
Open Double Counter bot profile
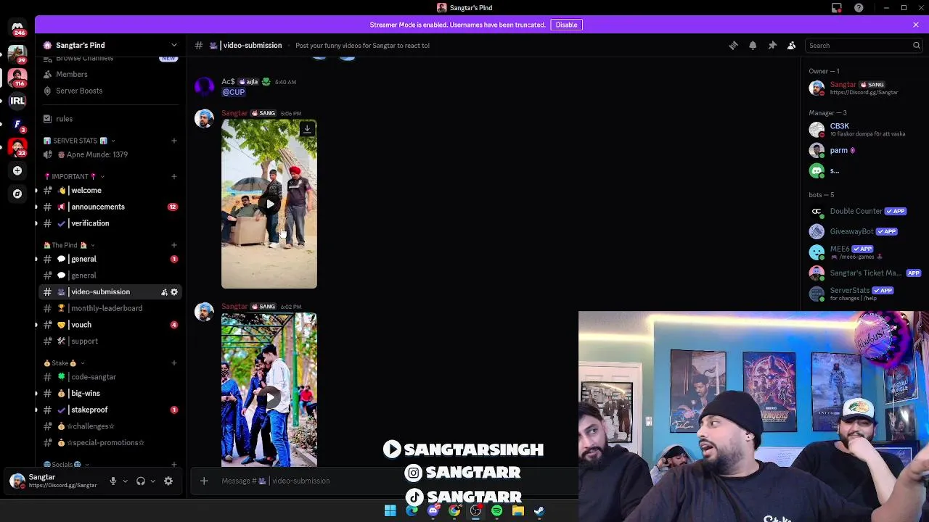pyautogui.click(x=864, y=211)
